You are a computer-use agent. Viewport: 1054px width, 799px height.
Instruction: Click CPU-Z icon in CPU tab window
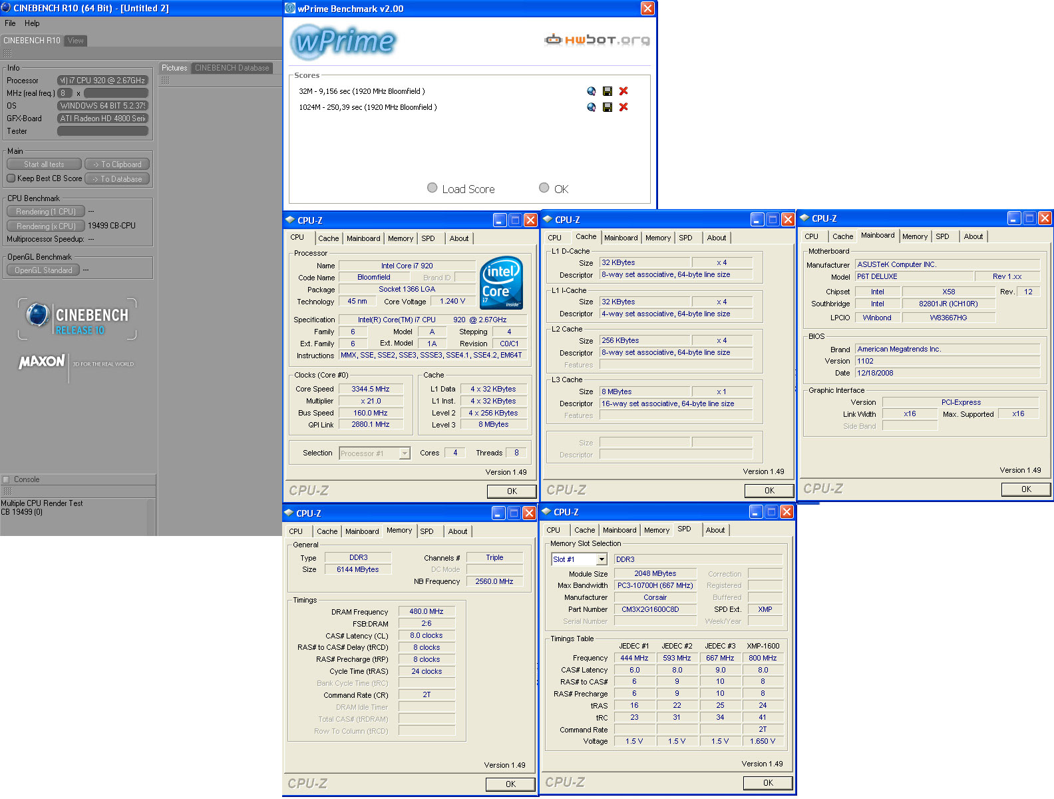click(289, 220)
